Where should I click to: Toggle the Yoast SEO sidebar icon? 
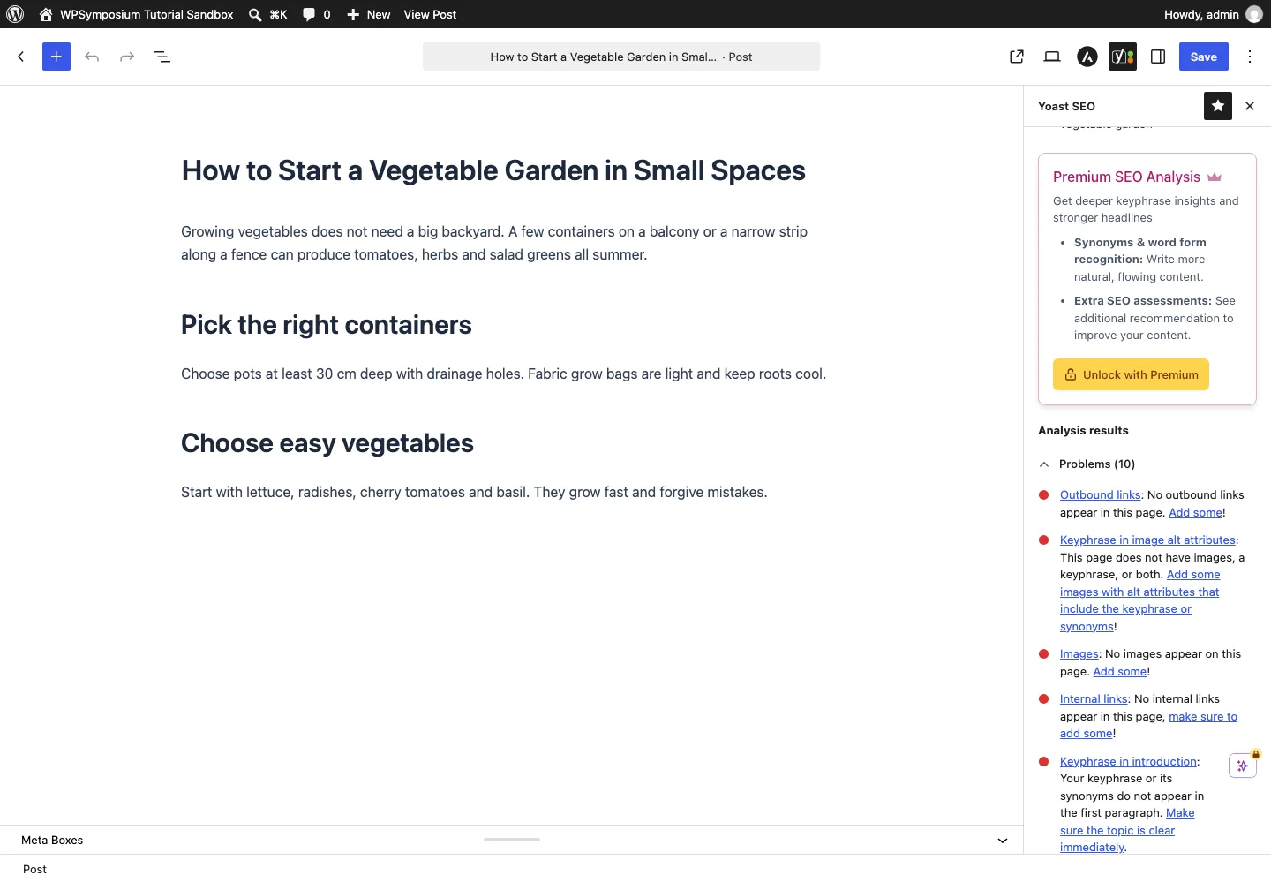pos(1123,57)
